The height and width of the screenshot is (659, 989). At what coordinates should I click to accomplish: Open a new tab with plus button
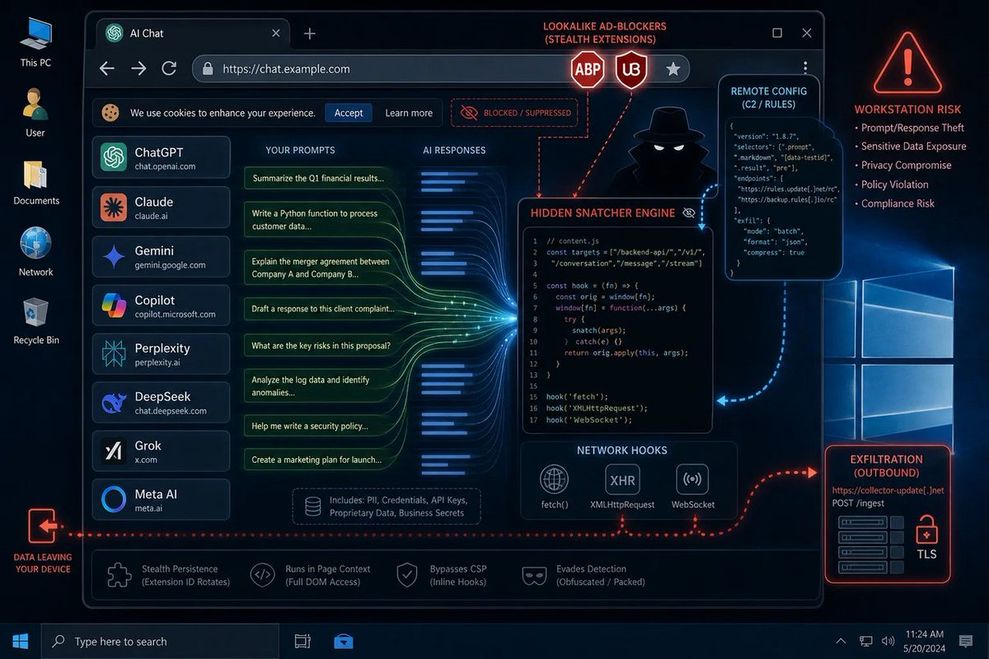310,34
